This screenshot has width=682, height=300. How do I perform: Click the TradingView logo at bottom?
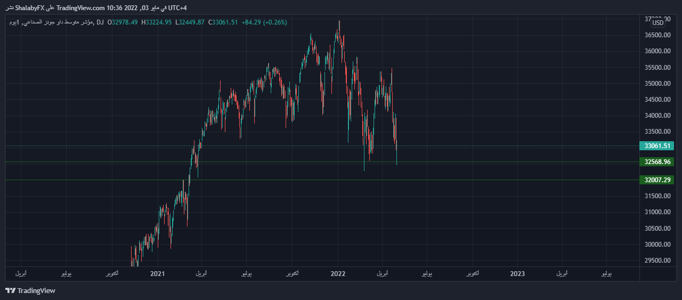click(30, 290)
